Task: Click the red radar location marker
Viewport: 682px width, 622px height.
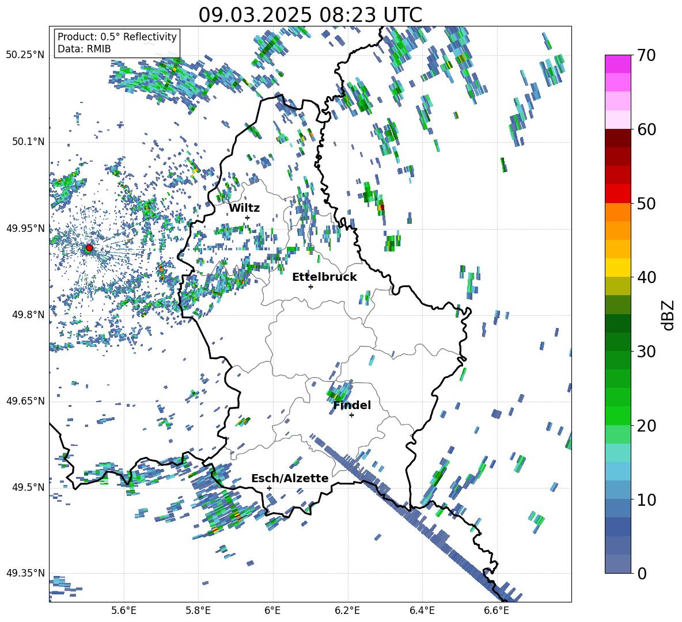Action: coord(89,248)
